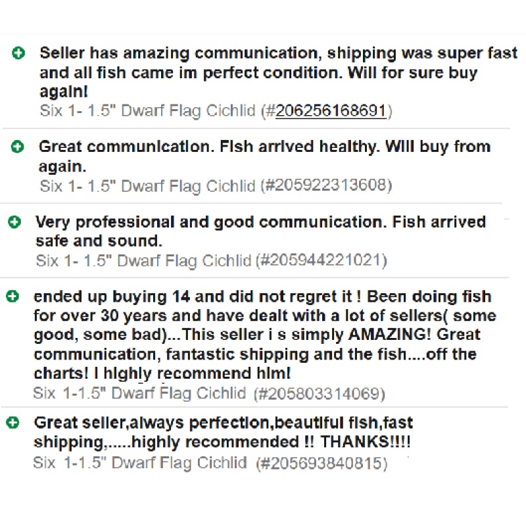
Task: Click item number 205693840815
Action: [322, 464]
